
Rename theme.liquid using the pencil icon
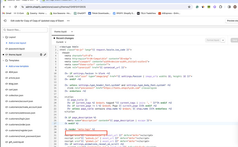tap(45, 54)
